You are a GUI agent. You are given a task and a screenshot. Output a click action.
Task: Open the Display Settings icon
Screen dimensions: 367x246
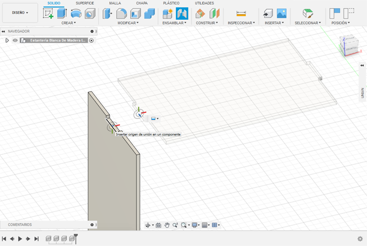tap(195, 225)
